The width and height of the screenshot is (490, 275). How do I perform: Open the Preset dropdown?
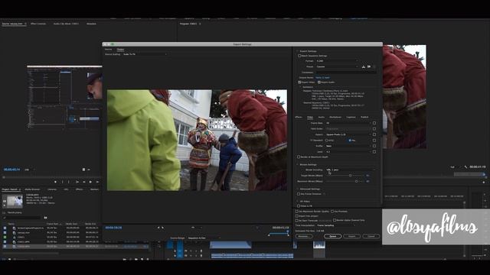tap(337, 66)
